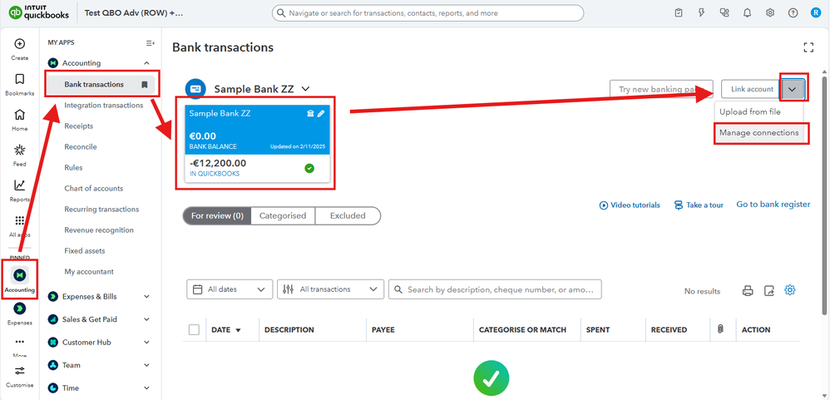The image size is (830, 400).
Task: Click the search by description field
Action: (495, 289)
